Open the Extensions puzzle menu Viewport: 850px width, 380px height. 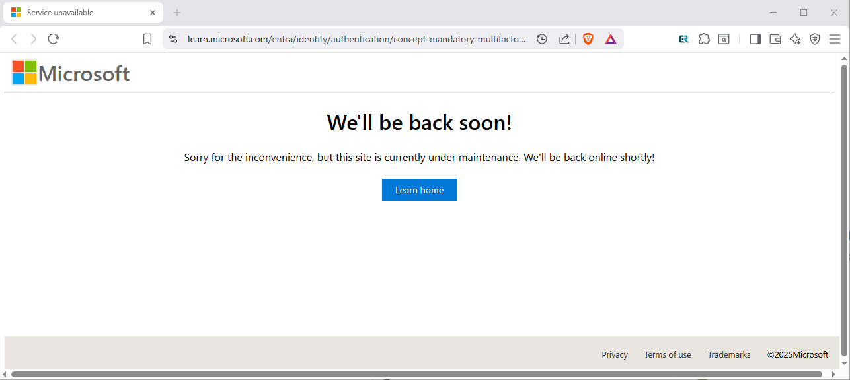click(704, 39)
